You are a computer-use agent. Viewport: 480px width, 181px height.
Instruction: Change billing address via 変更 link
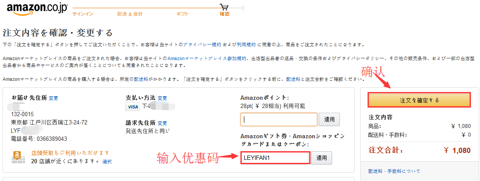tap(162, 123)
